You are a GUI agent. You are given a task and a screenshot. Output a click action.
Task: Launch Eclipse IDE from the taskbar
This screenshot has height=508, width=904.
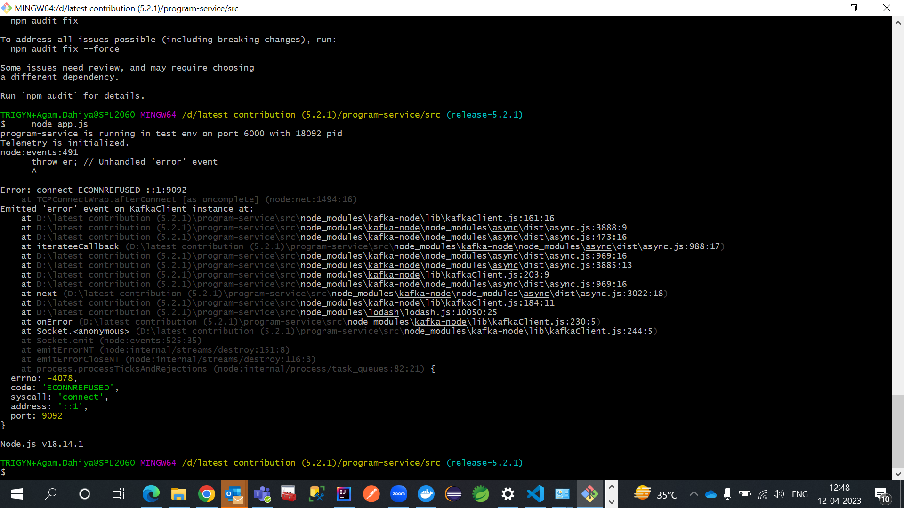coord(453,494)
